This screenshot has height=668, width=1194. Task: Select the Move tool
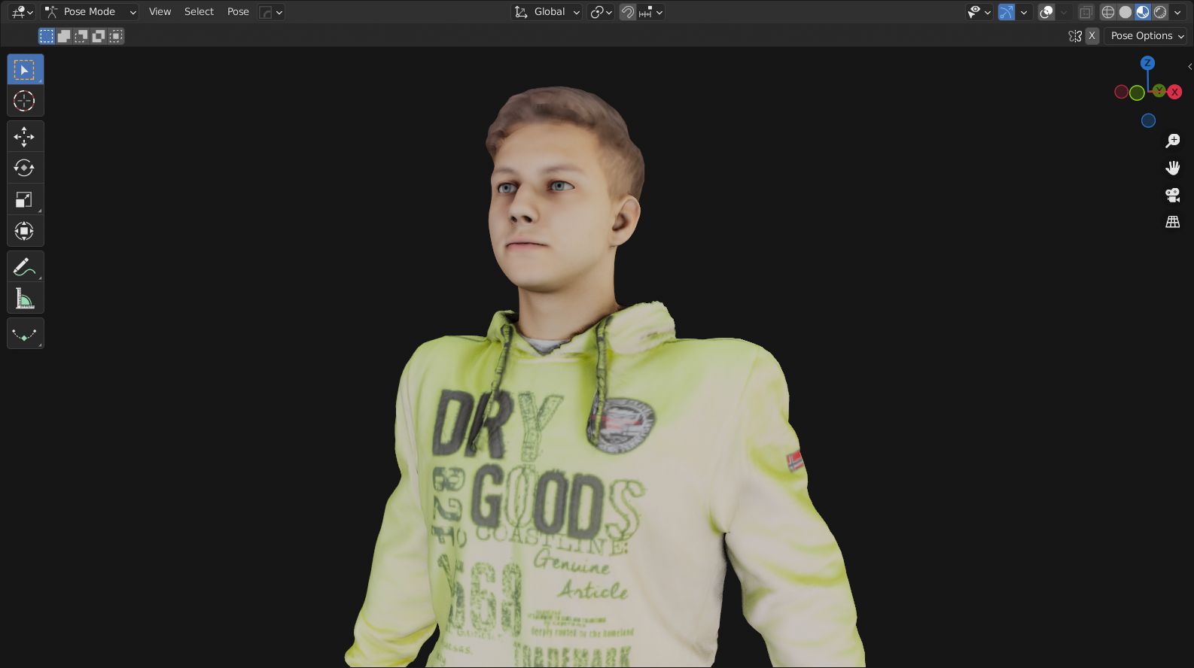point(25,136)
